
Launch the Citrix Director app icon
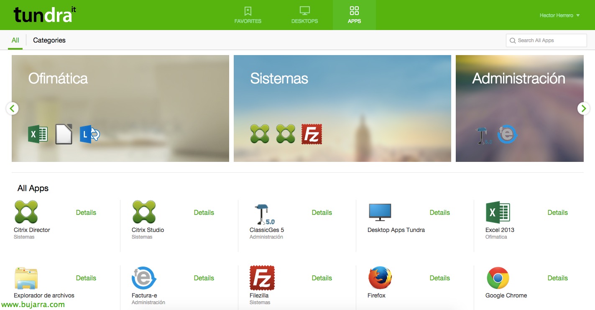(x=26, y=212)
